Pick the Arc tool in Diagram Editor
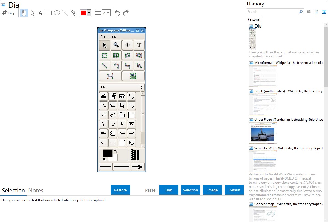328x222 pixels. pos(116,66)
